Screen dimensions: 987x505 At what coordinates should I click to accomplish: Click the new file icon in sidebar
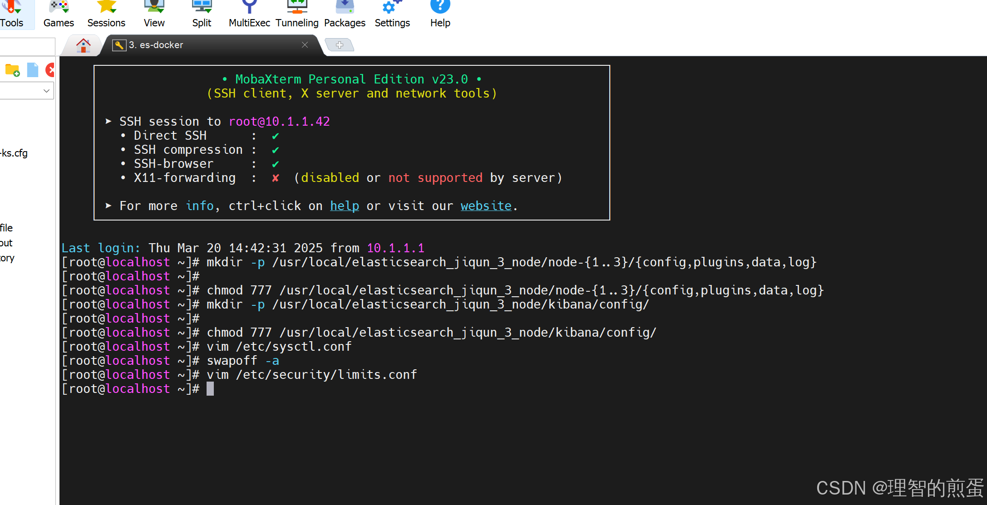click(33, 70)
